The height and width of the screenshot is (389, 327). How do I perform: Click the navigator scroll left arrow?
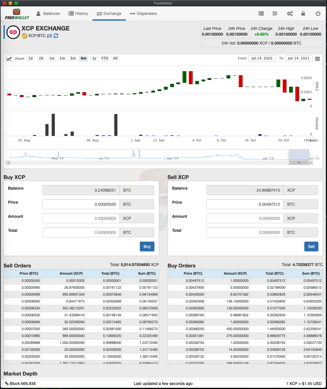(8, 163)
